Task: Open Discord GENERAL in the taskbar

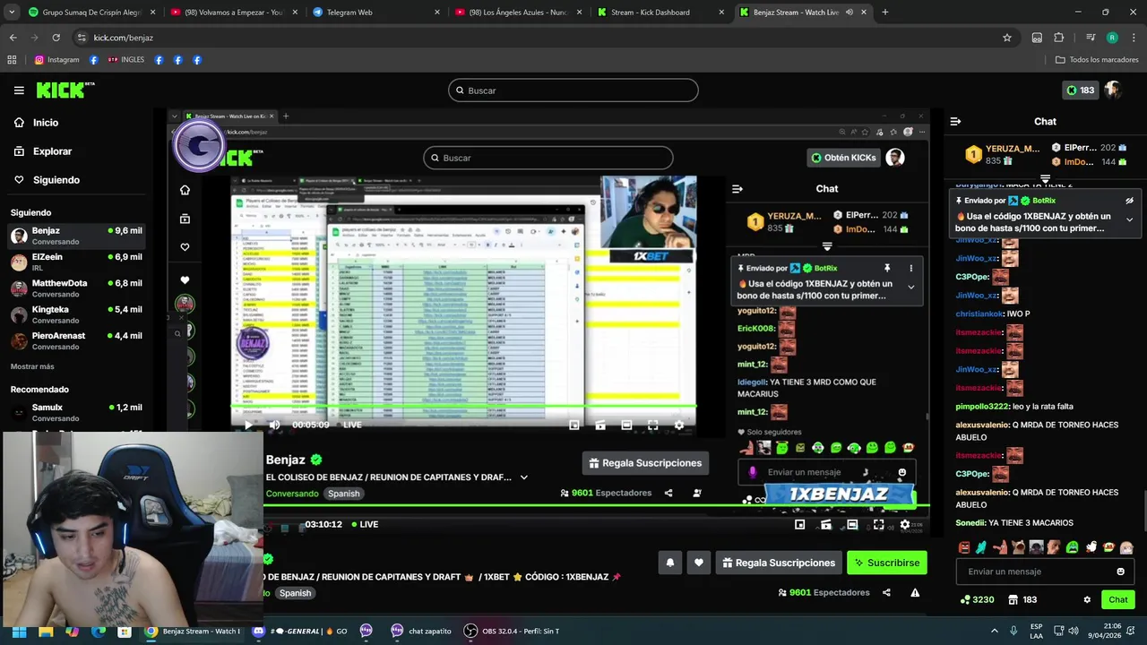Action: [300, 631]
